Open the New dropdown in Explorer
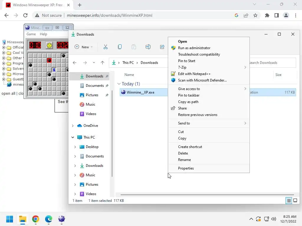302x226 pixels. click(84, 47)
